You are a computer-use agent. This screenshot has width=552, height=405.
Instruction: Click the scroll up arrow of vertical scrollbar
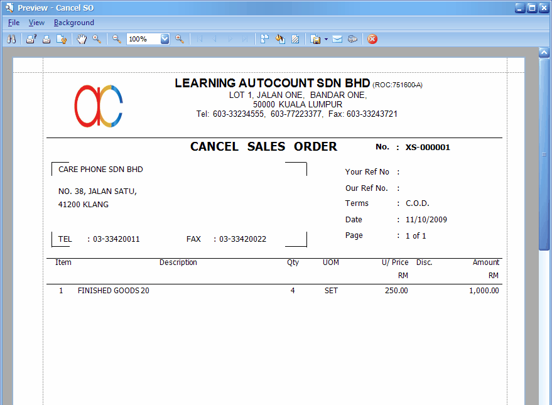coord(544,53)
